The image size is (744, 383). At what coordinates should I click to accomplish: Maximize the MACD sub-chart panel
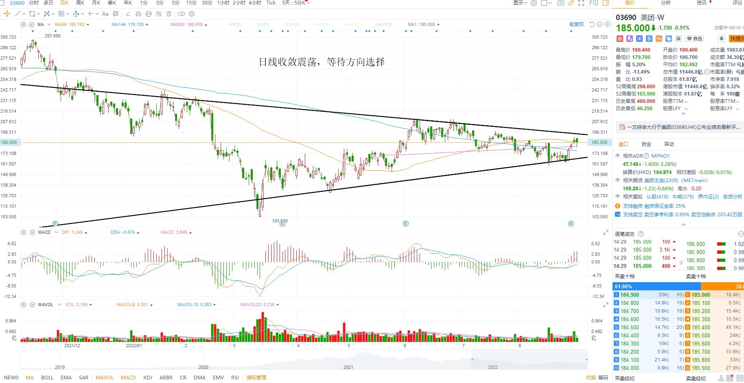[x=606, y=232]
